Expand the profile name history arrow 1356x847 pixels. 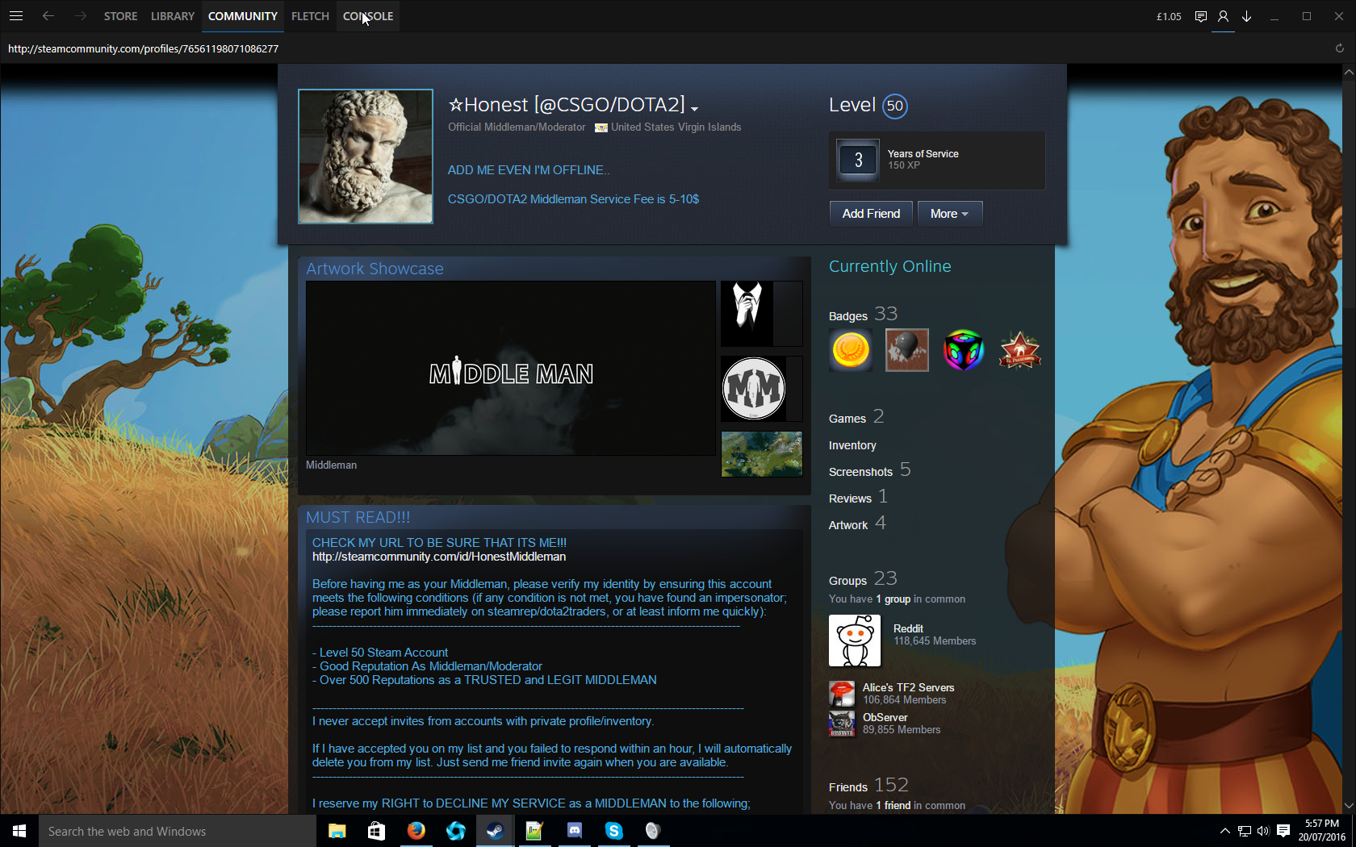tap(695, 108)
